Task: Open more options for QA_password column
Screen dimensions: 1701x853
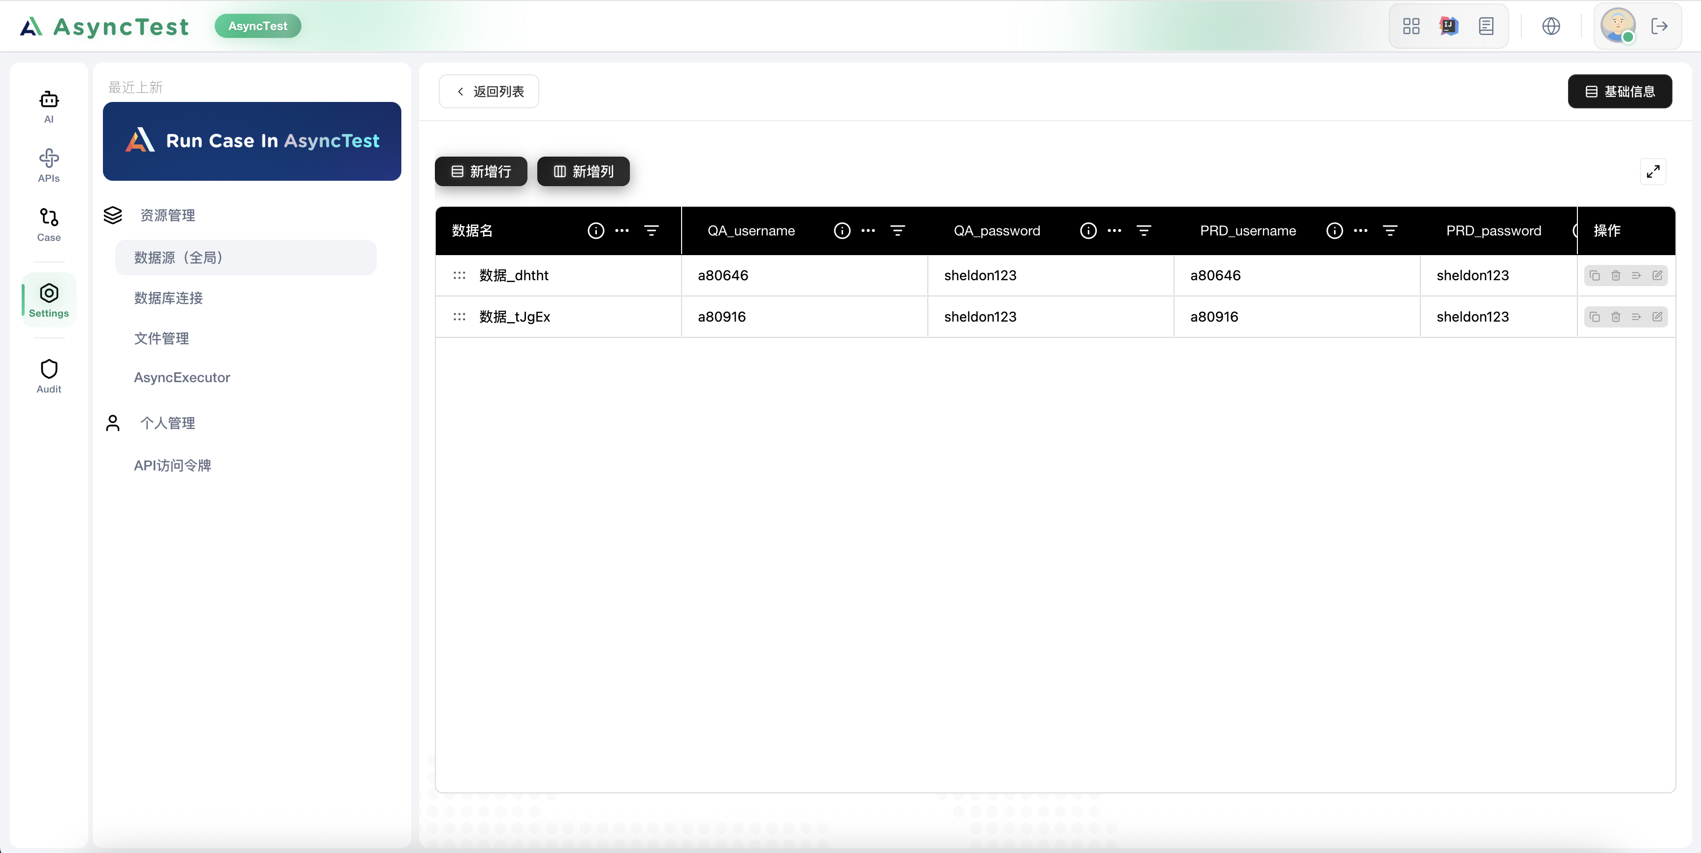Action: 1114,230
